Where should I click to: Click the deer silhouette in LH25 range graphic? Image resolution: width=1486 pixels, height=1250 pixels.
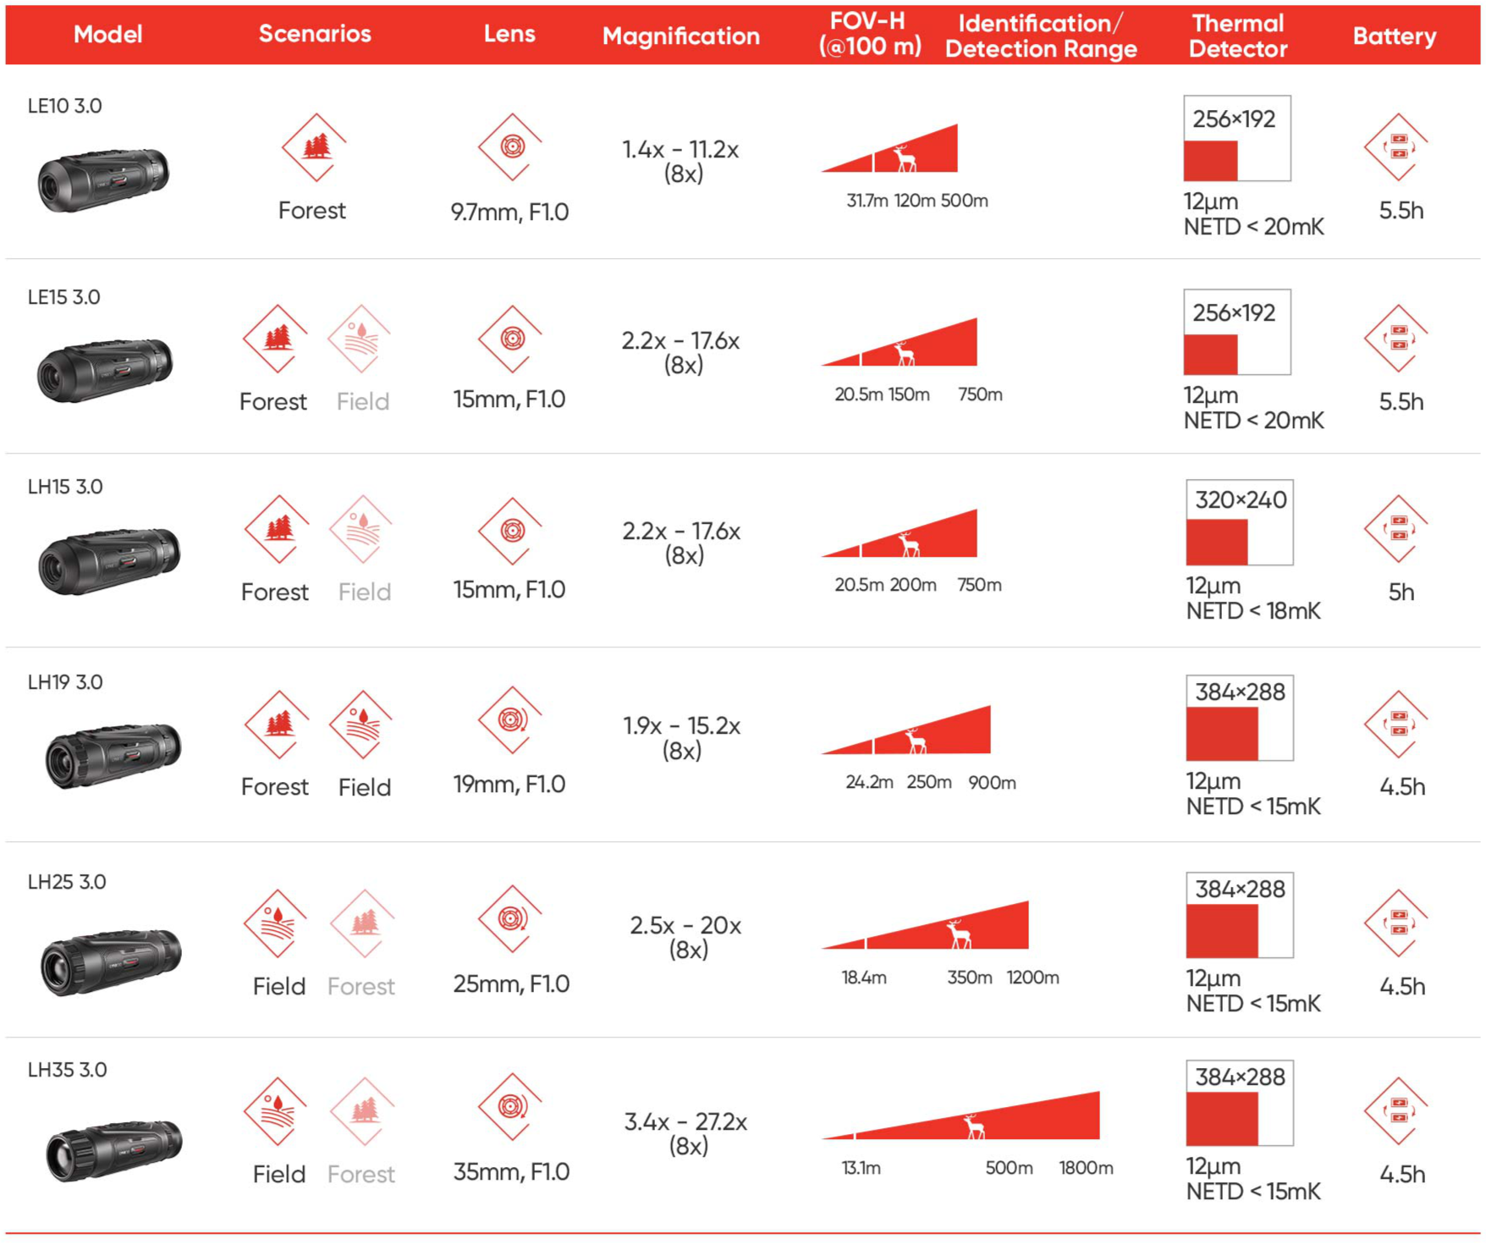coord(959,933)
